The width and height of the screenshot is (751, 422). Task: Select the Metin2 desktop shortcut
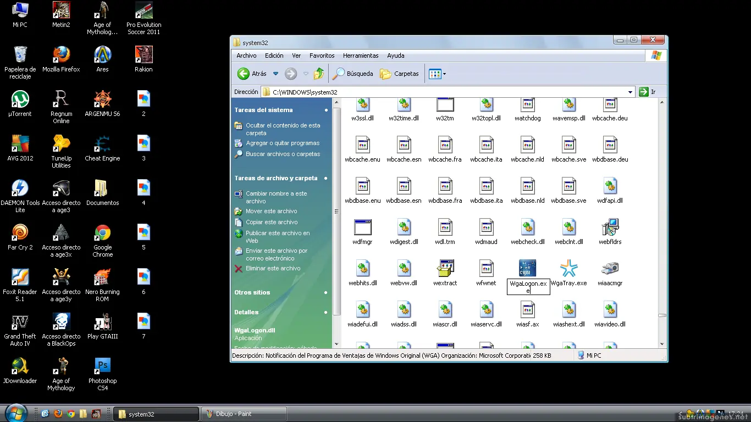click(61, 15)
